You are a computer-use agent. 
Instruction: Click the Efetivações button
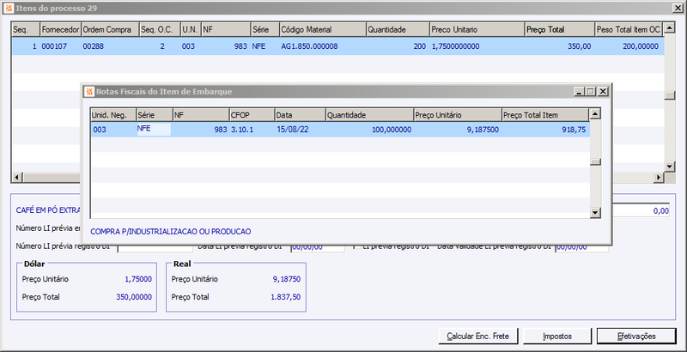(636, 337)
